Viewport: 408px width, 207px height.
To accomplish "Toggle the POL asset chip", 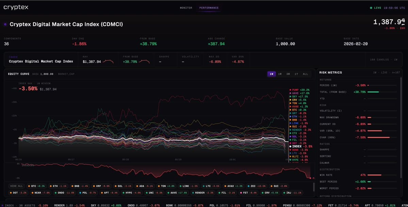I will tap(87, 193).
